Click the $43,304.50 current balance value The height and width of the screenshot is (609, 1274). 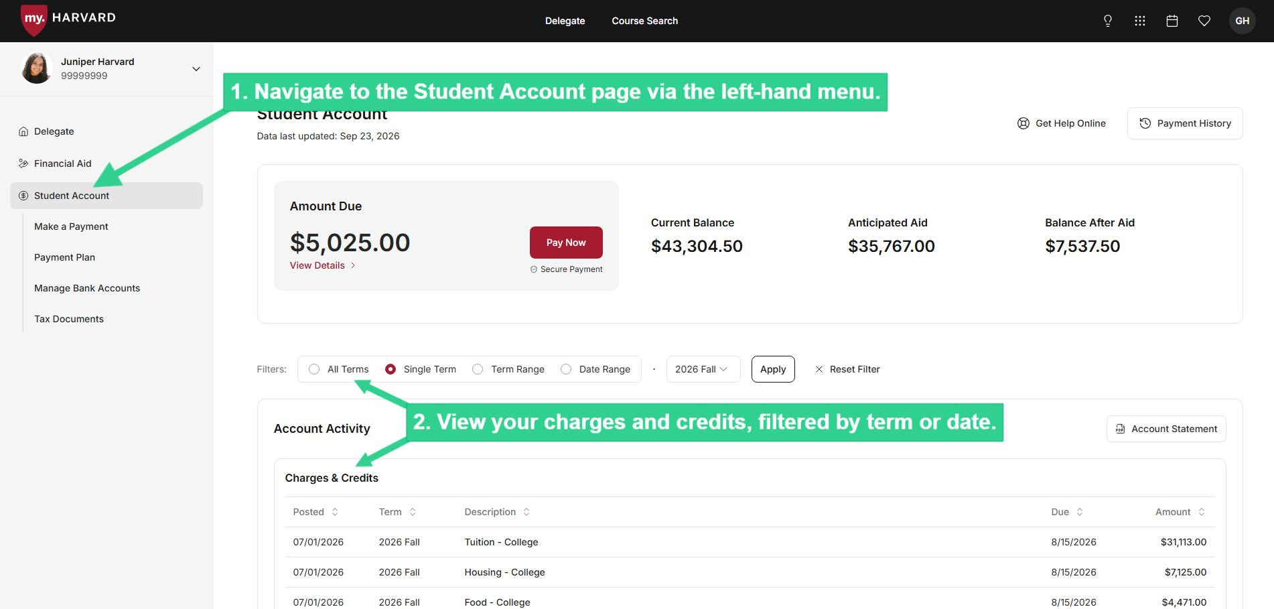pyautogui.click(x=697, y=246)
